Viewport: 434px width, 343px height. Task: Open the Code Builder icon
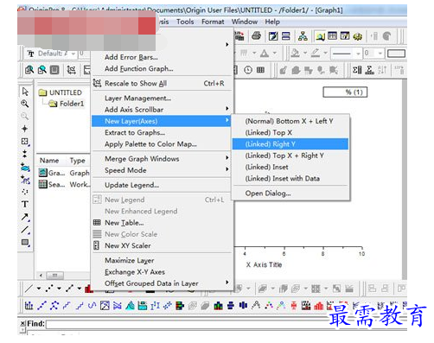point(358,36)
